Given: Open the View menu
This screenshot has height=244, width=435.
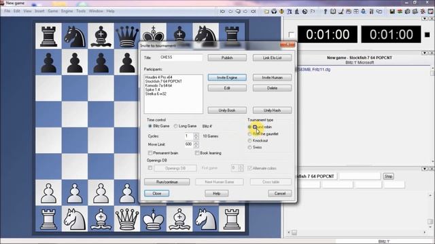Looking at the screenshot, I should point(27,11).
